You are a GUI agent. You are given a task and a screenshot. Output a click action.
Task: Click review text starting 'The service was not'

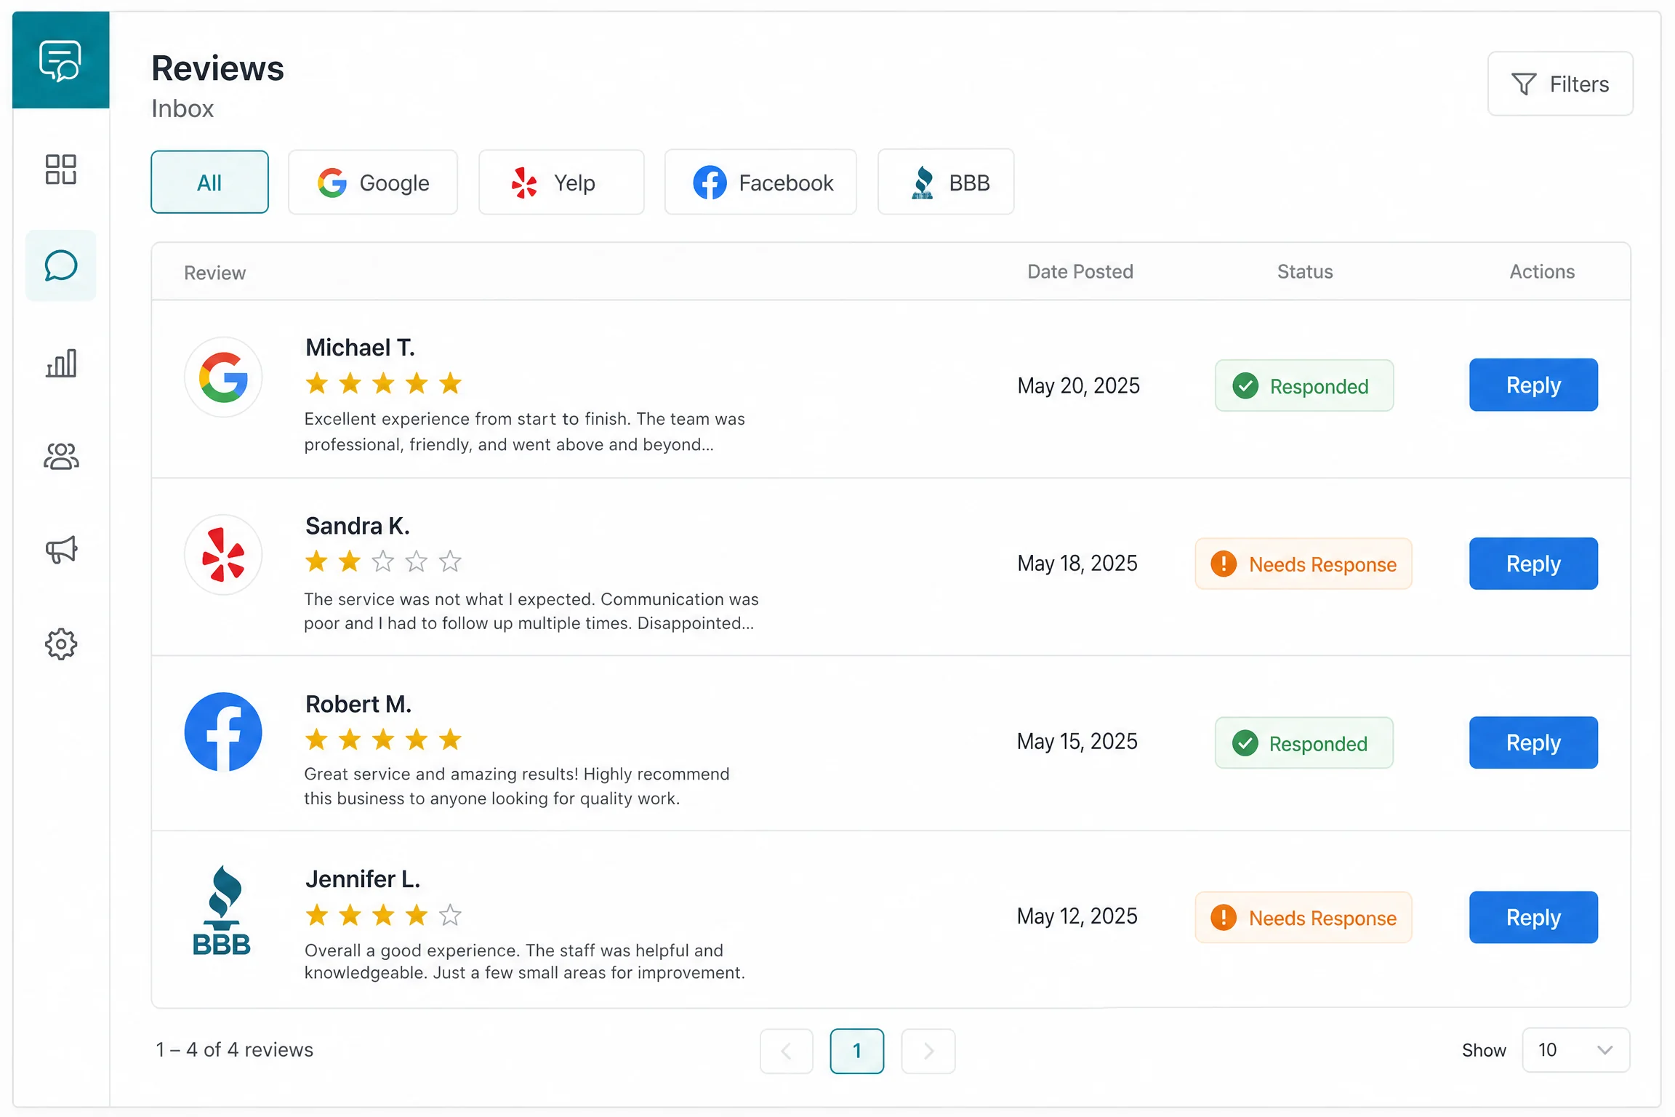point(531,611)
